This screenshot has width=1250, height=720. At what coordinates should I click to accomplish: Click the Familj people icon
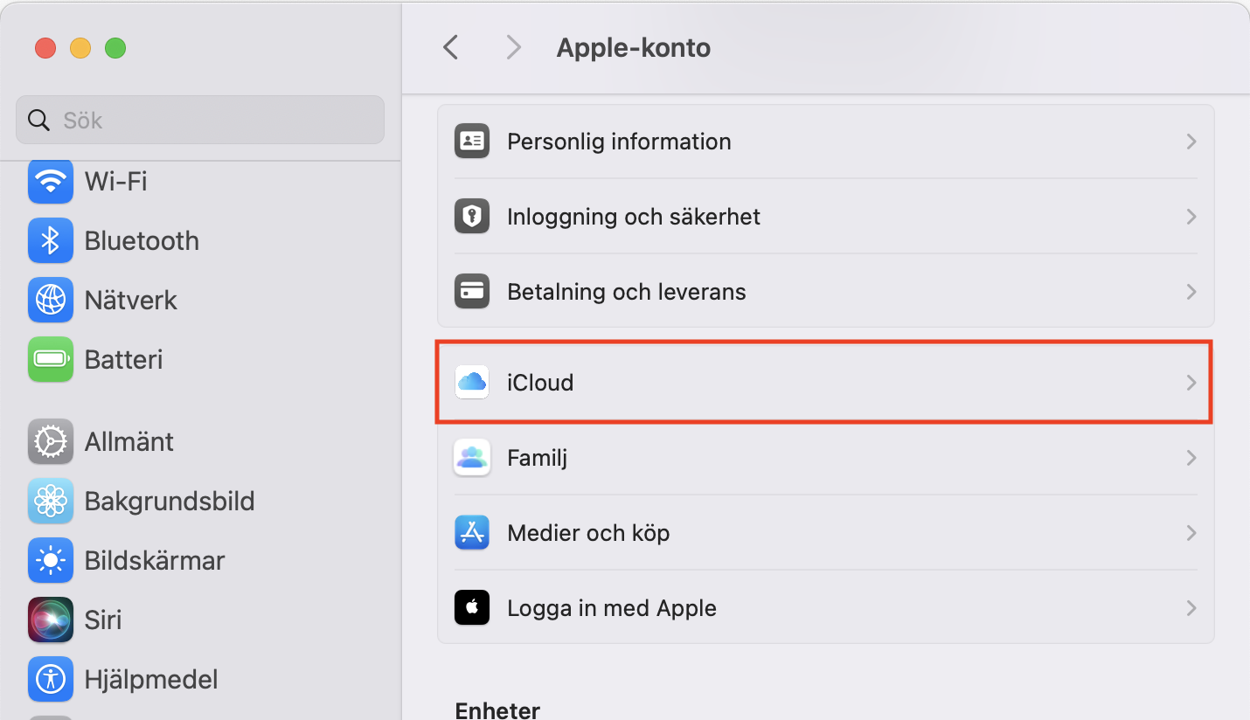coord(472,458)
